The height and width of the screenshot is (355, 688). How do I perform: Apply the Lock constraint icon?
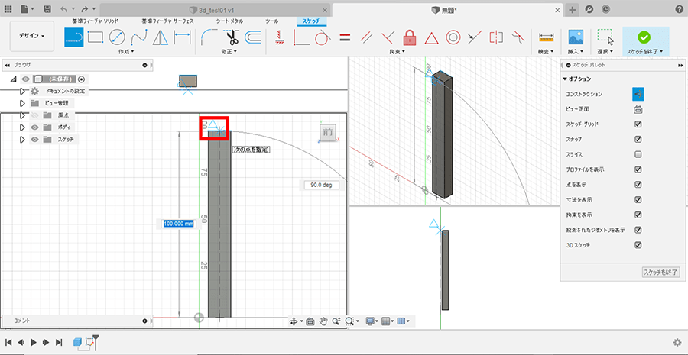pos(409,36)
